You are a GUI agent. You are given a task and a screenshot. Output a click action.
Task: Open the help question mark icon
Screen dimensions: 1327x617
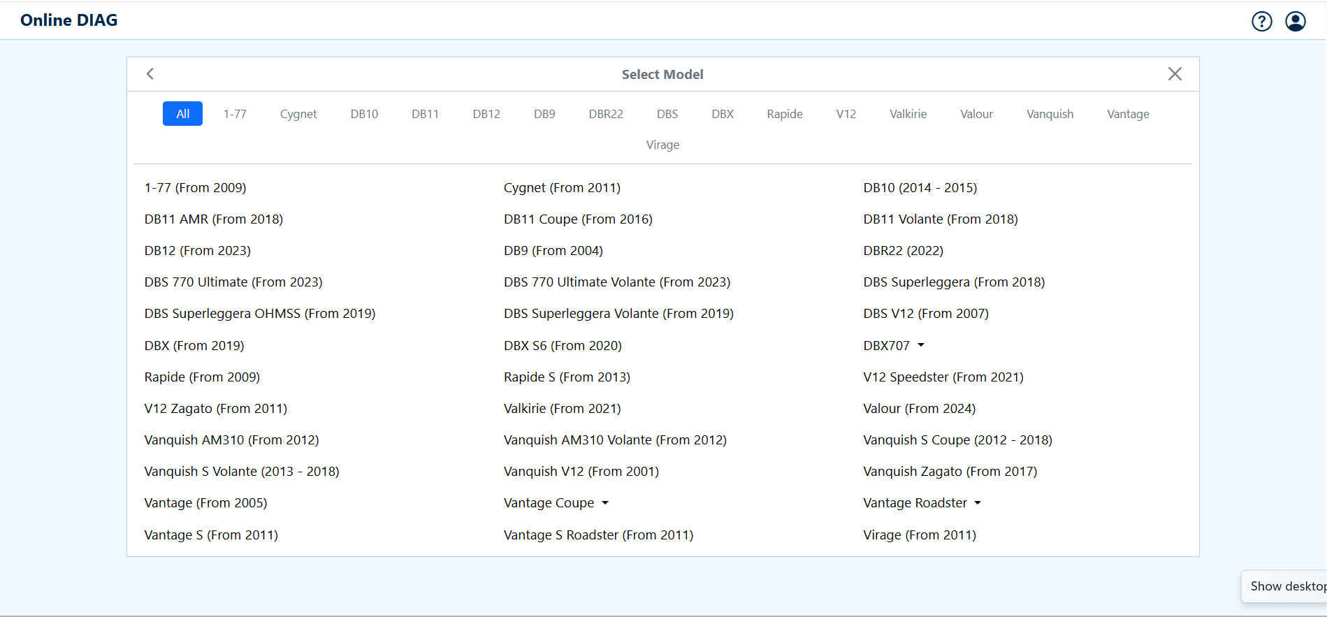point(1261,22)
